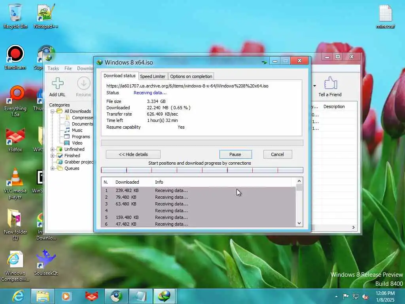Screen dimensions: 405x304
Task: Click IDM main window horizontal scroll right arrow
Action: [353, 227]
